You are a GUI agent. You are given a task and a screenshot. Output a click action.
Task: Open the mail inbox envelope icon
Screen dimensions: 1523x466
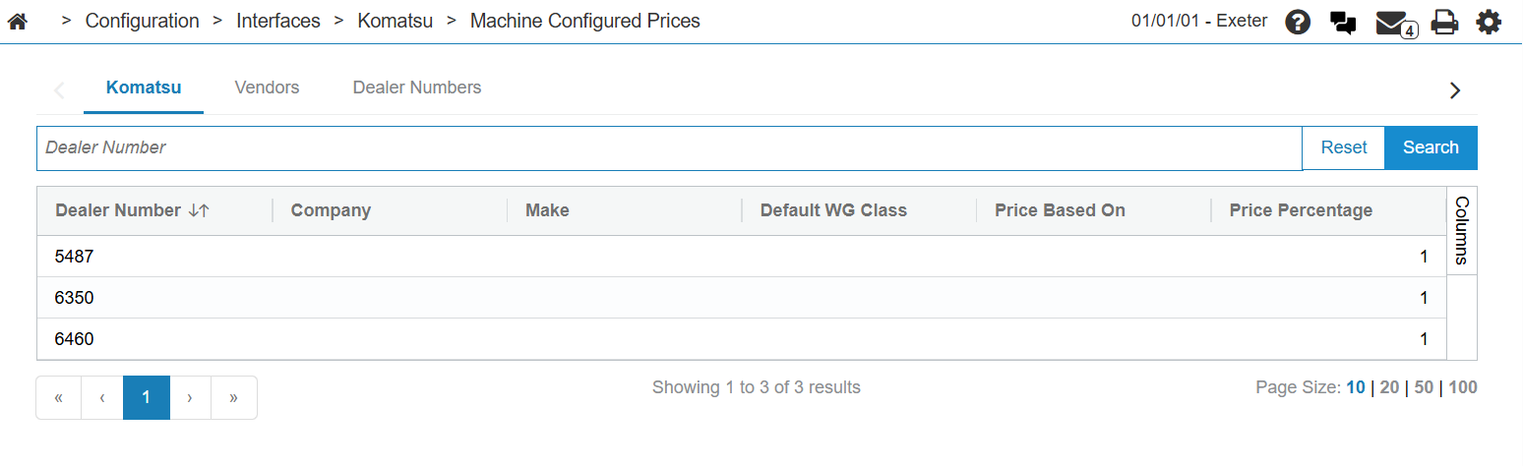pos(1391,22)
